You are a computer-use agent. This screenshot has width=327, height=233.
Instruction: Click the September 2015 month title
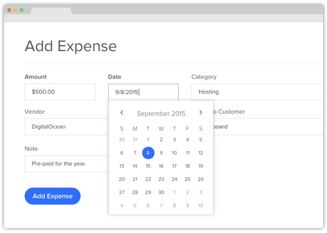point(161,114)
